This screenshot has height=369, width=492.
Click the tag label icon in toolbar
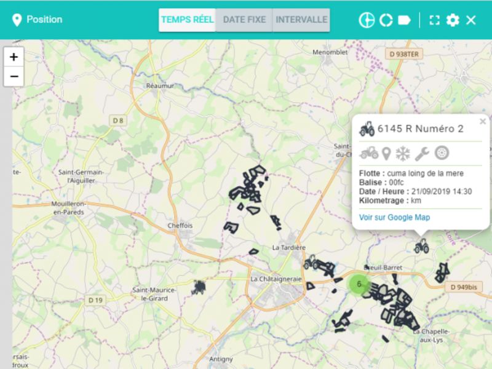[x=404, y=20]
